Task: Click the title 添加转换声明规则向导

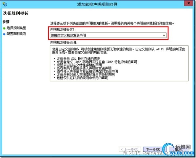Action: point(97,4)
